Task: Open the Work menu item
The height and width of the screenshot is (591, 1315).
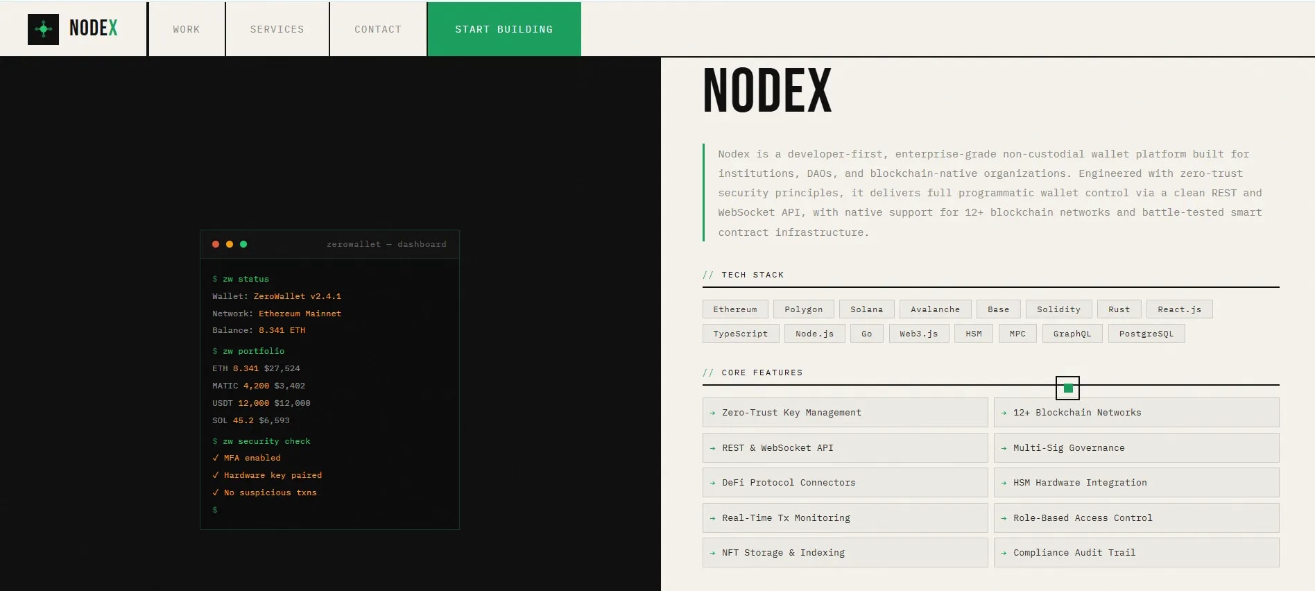Action: click(187, 29)
